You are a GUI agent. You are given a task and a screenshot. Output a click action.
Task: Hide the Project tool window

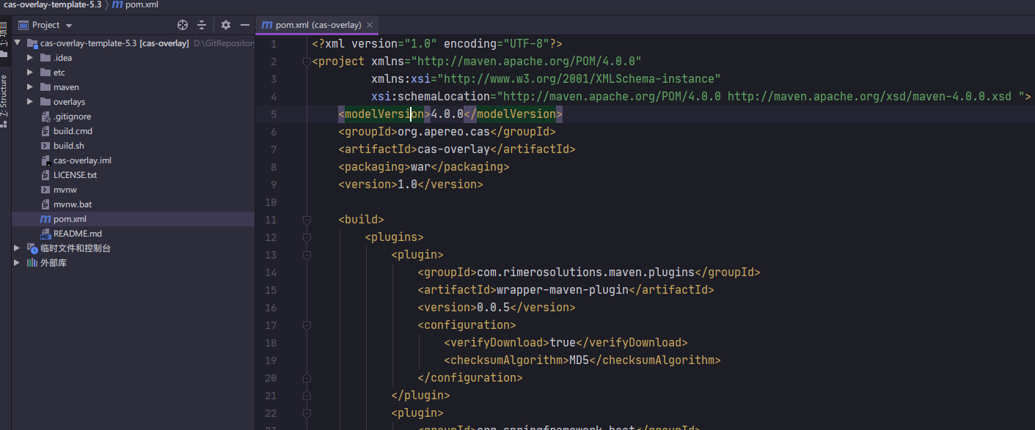tap(245, 25)
